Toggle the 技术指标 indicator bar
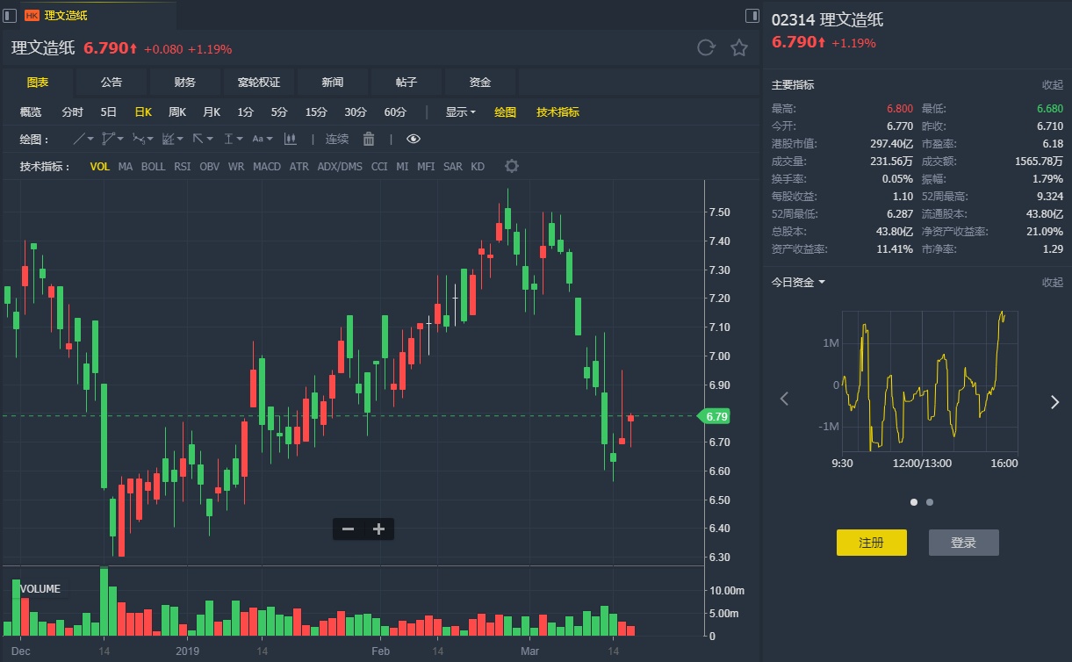The height and width of the screenshot is (662, 1072). click(x=558, y=112)
